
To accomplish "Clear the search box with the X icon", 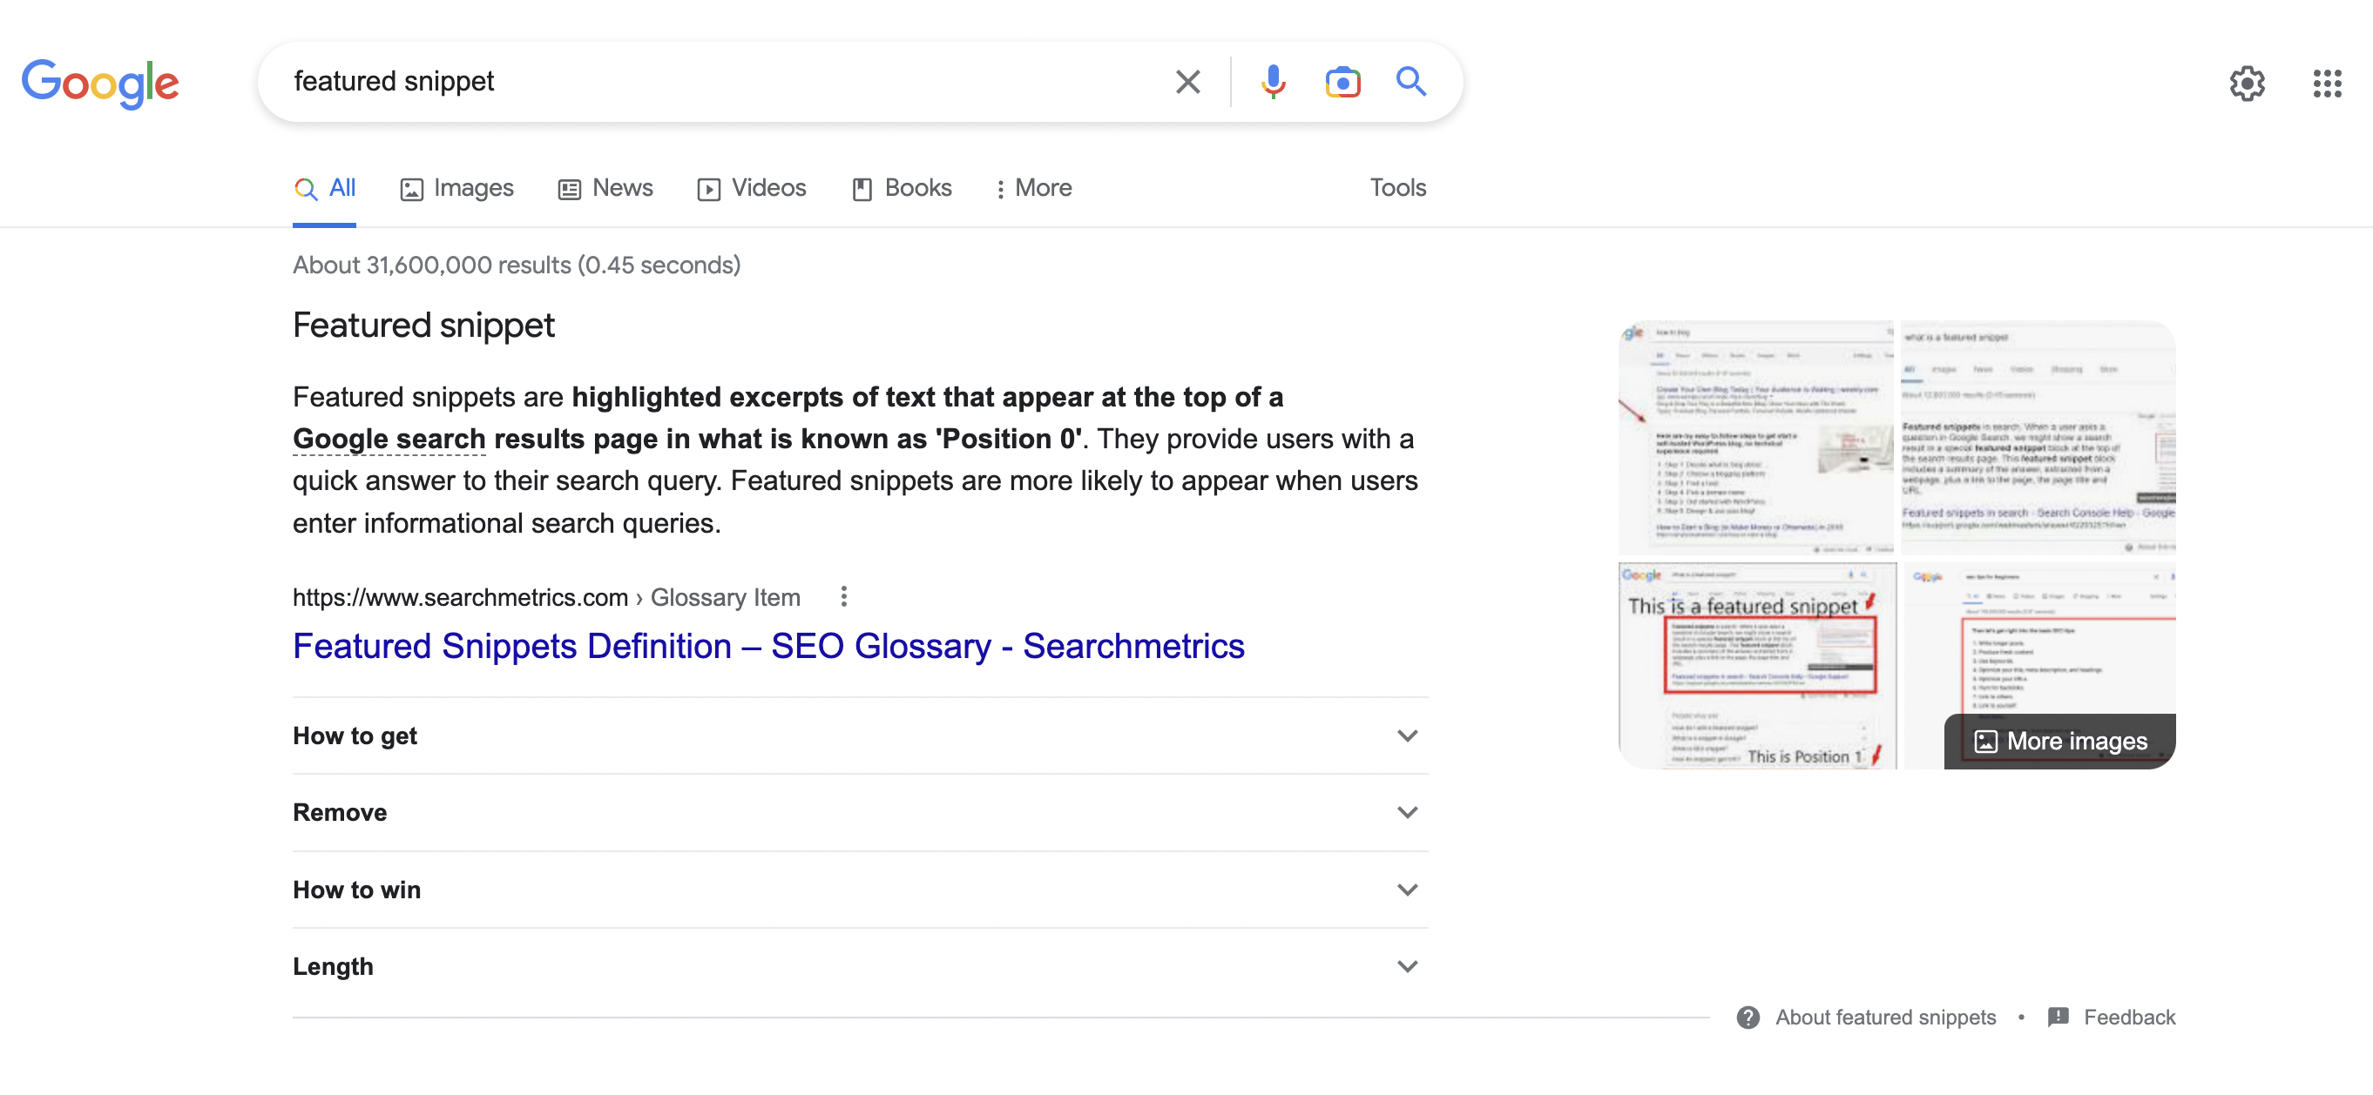I will pos(1187,82).
